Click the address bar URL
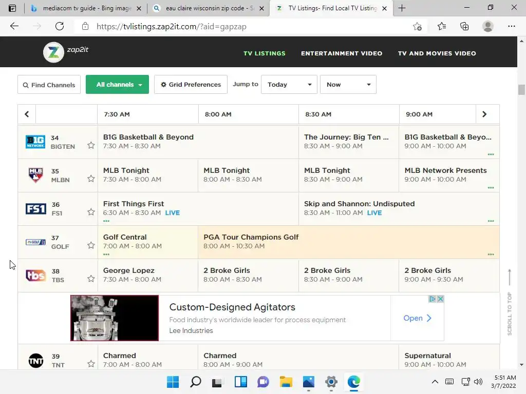Viewport: 526px width, 394px height. [171, 27]
